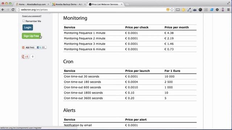The height and width of the screenshot is (130, 232).
Task: Check the Remember Me checkbox
Action: coord(24,21)
